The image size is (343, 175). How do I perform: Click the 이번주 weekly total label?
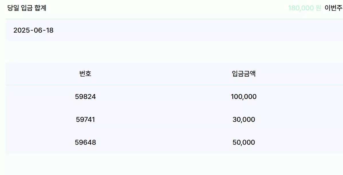coord(333,8)
